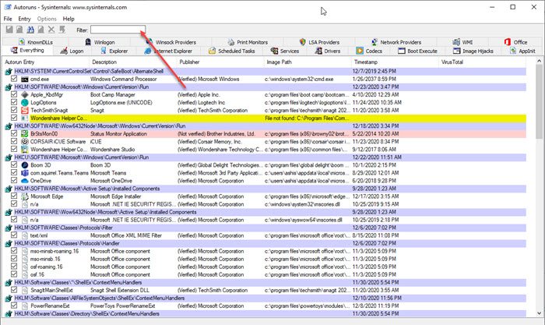Sort by the Publisher column header
This screenshot has height=325, width=545.
(220, 62)
